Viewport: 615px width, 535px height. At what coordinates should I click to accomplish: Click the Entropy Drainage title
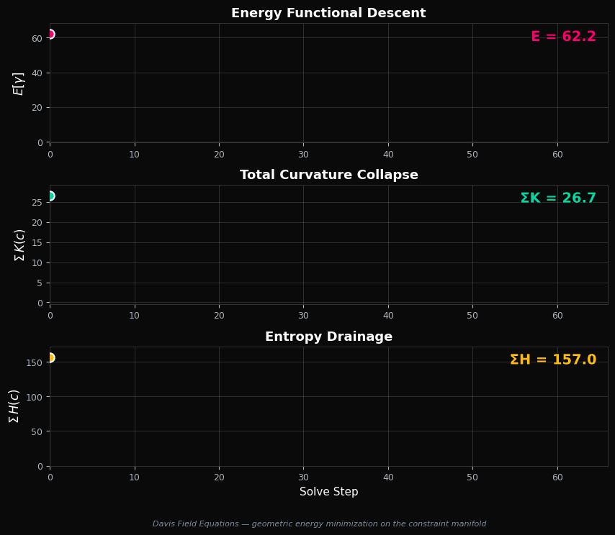[328, 336]
